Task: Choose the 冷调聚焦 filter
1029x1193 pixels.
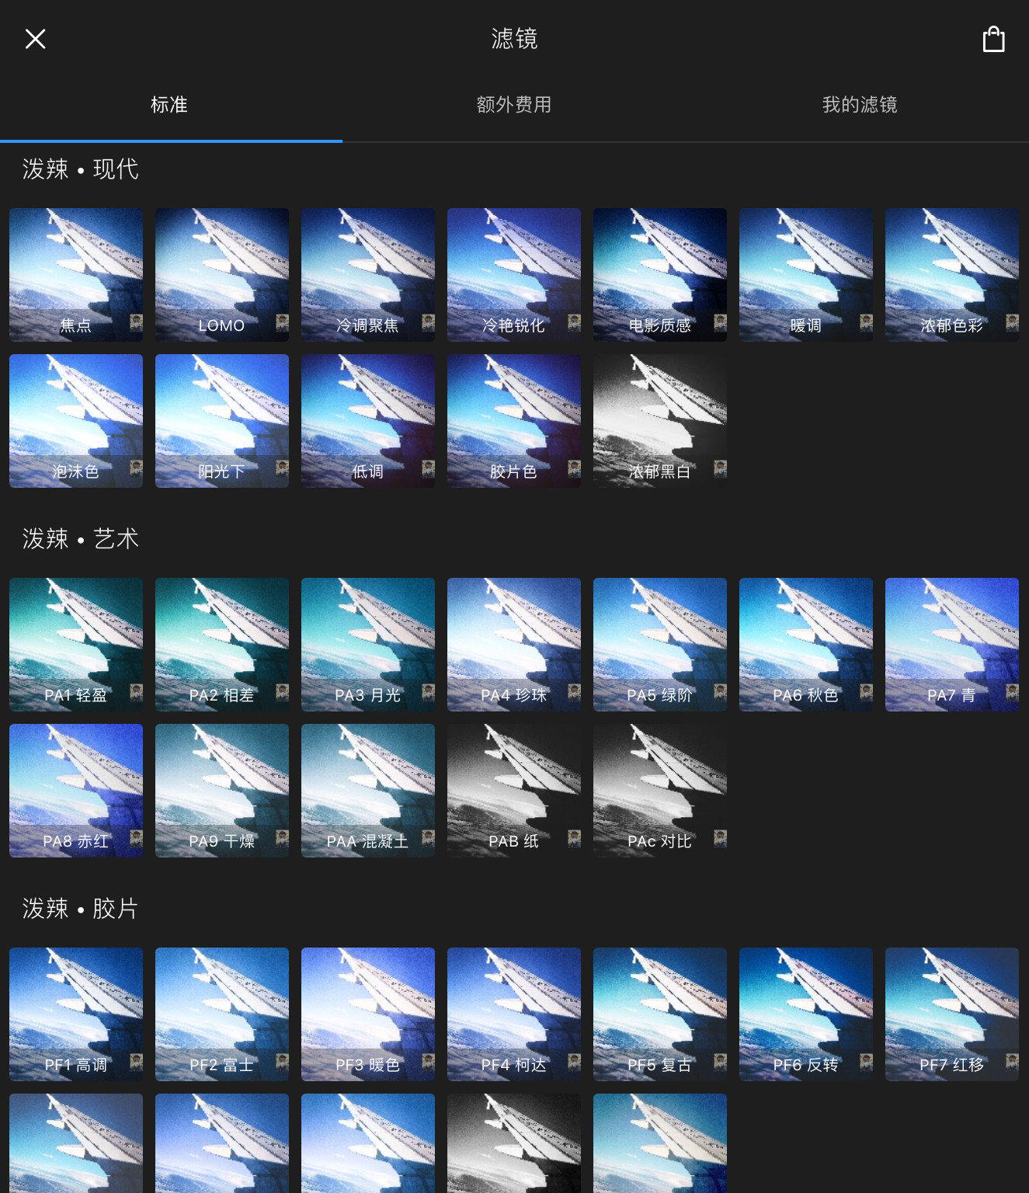Action: [368, 275]
